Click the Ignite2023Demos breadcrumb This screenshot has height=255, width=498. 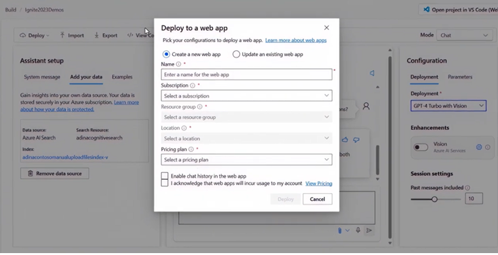[44, 10]
